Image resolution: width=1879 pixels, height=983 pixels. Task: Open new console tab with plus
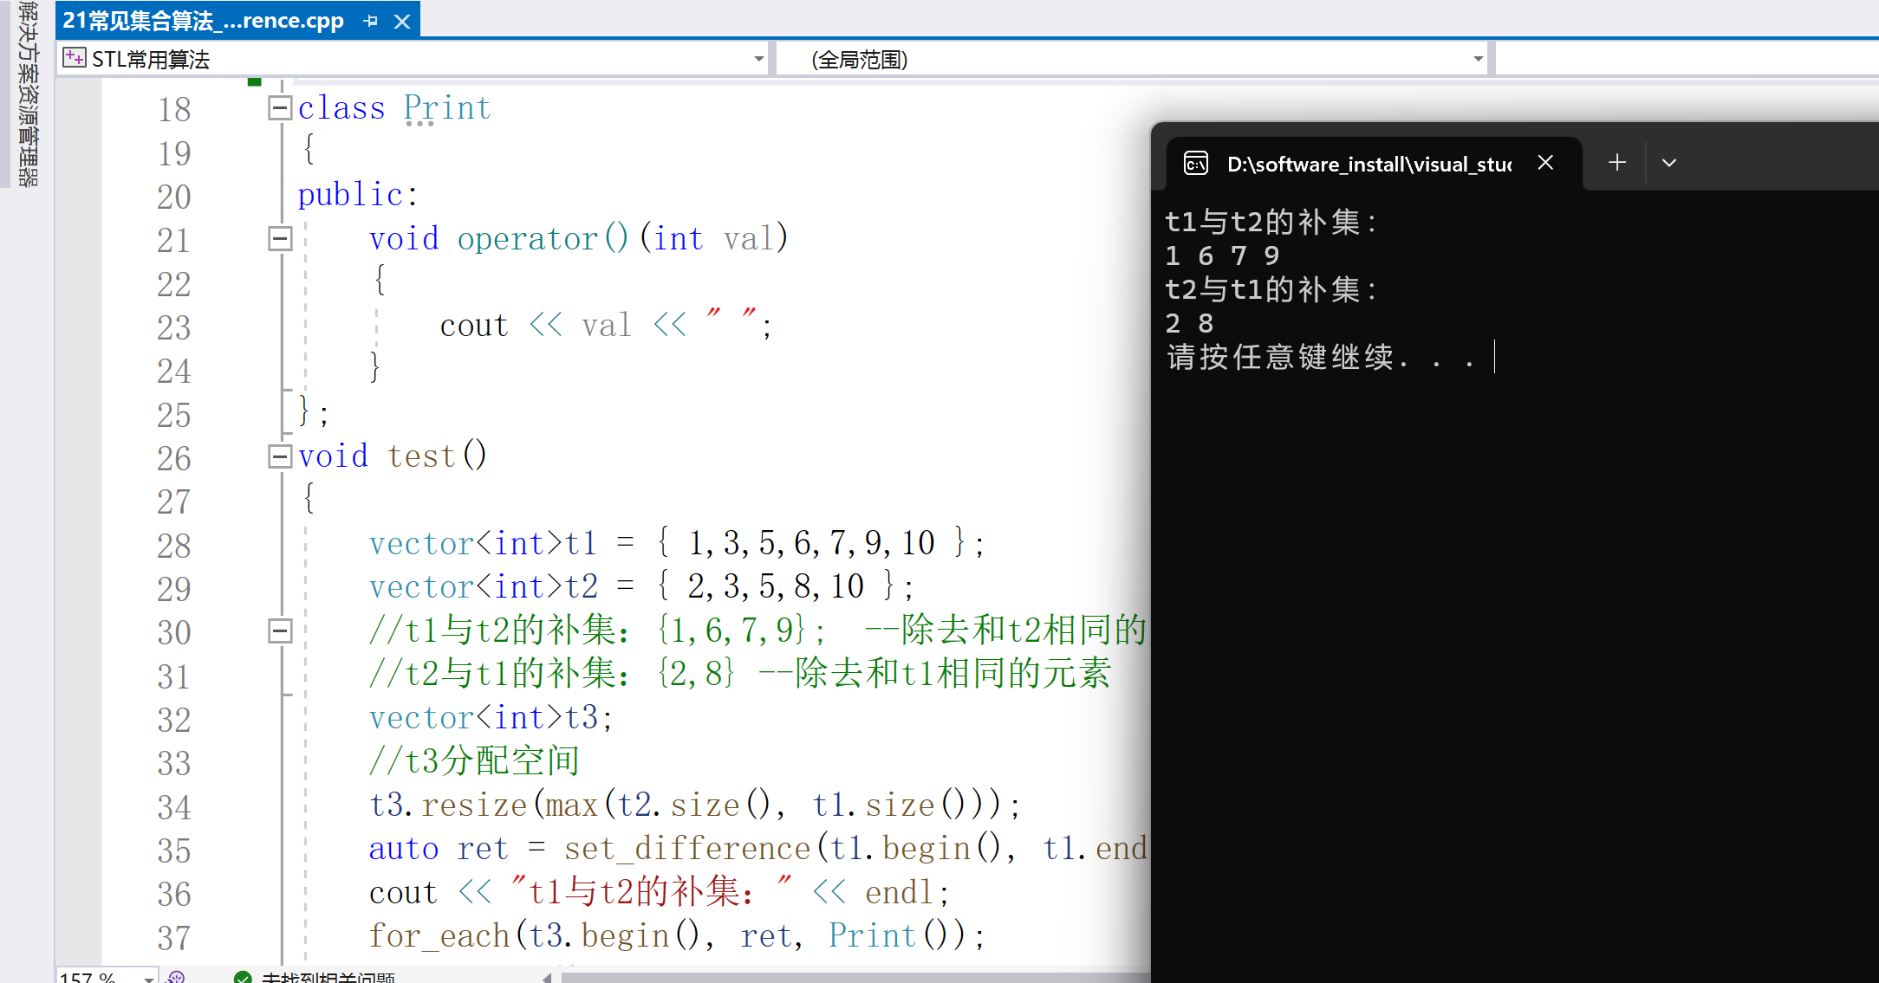tap(1616, 163)
